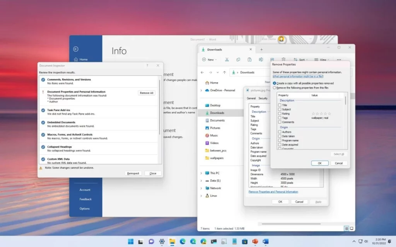The height and width of the screenshot is (247, 396).
Task: Click Remove All for document properties
Action: (147, 93)
